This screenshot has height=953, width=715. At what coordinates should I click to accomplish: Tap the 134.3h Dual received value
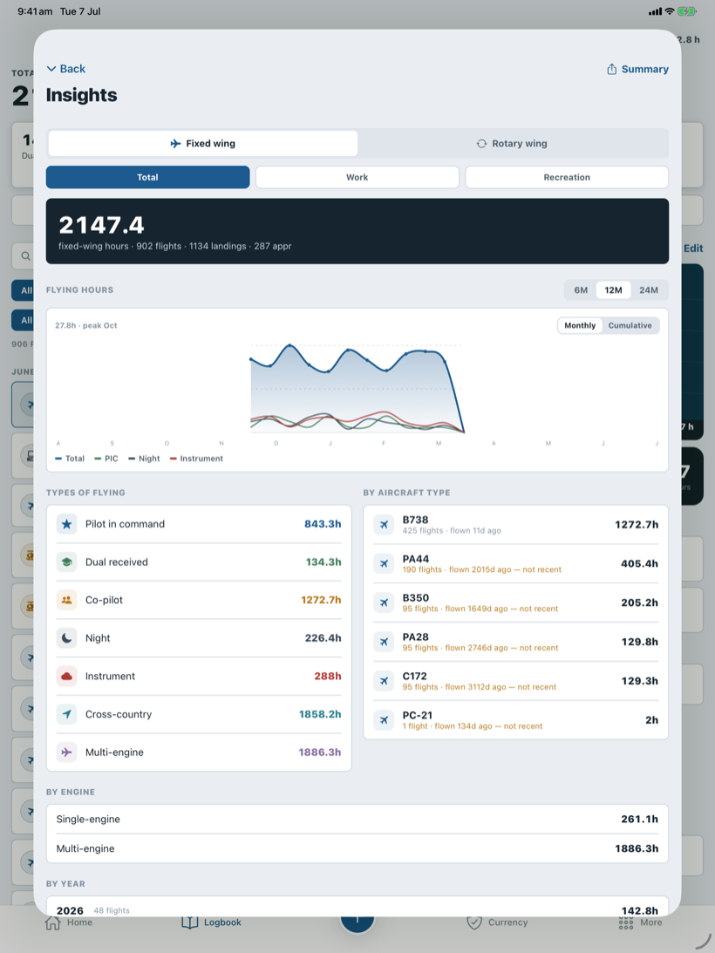[323, 562]
